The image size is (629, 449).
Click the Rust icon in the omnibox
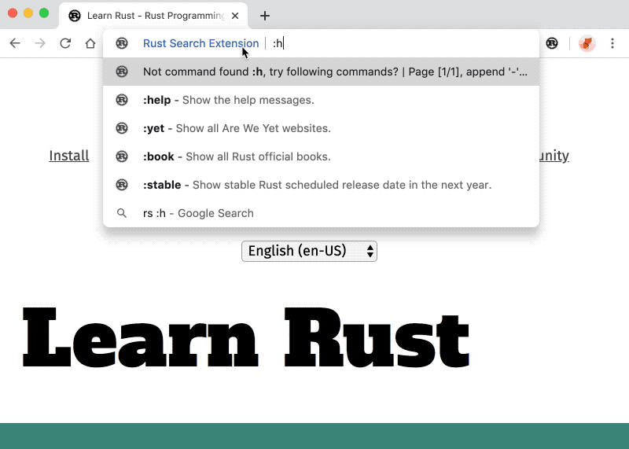[x=122, y=43]
